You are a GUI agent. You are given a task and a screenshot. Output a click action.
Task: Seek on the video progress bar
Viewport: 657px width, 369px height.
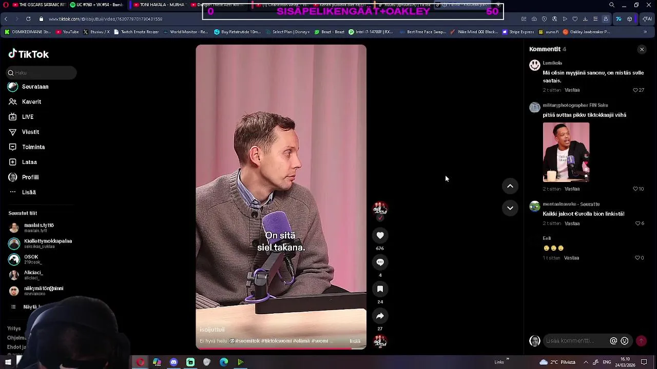281,349
